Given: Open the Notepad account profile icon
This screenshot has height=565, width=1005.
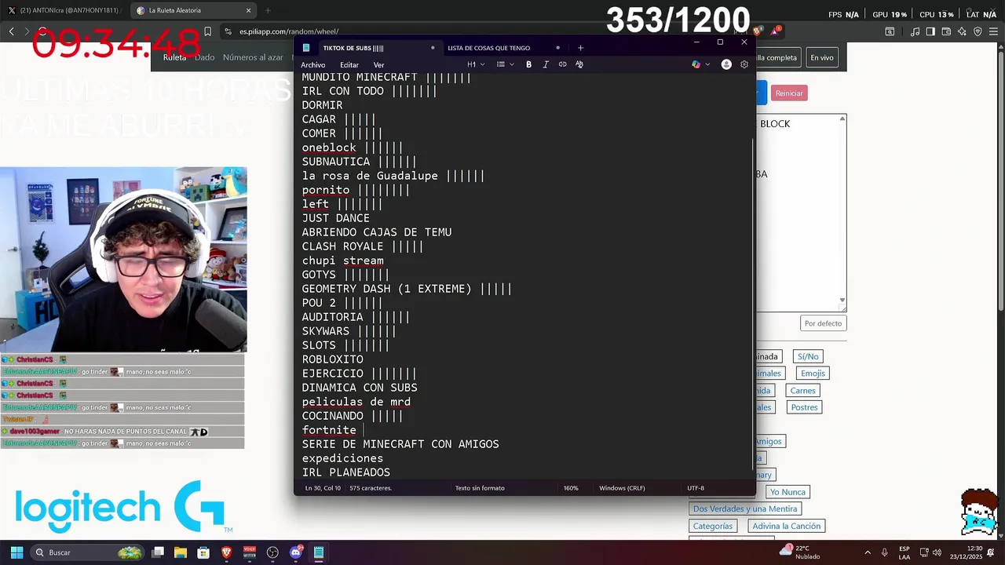Looking at the screenshot, I should coord(726,64).
